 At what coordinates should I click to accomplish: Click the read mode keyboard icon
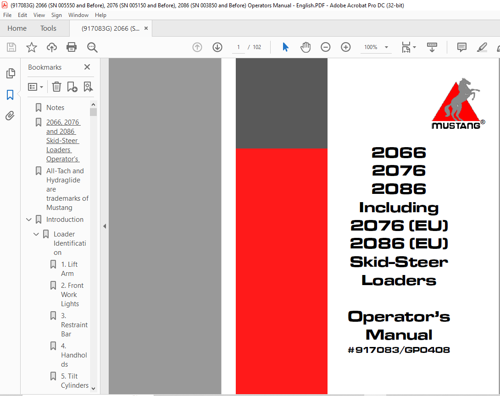pyautogui.click(x=432, y=47)
